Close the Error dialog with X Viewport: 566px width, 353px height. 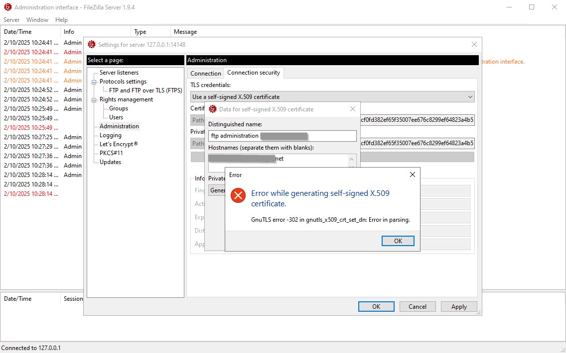[412, 175]
